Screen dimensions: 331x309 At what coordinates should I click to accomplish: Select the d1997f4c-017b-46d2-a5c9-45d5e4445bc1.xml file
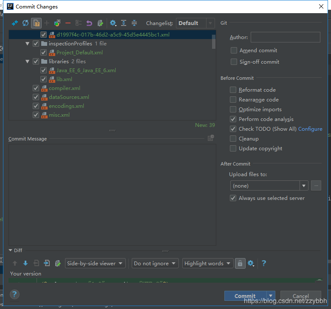[113, 34]
